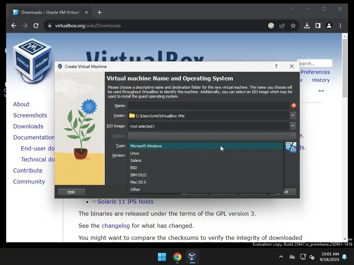Open Windows Start menu
Viewport: 354px width, 265px height.
pos(162,257)
